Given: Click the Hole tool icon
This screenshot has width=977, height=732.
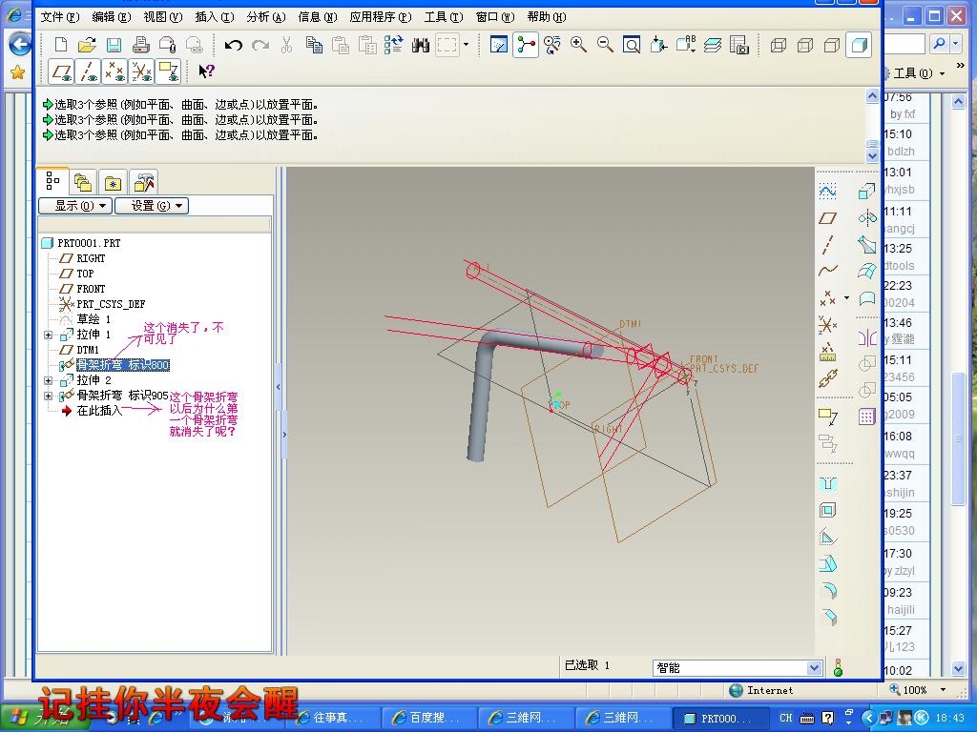Looking at the screenshot, I should pos(828,484).
